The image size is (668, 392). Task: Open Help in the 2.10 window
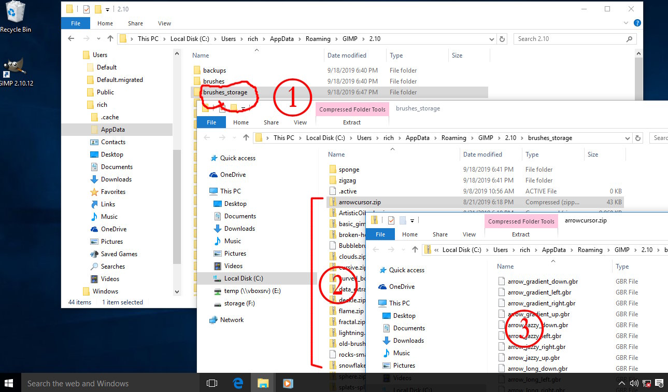(x=637, y=23)
